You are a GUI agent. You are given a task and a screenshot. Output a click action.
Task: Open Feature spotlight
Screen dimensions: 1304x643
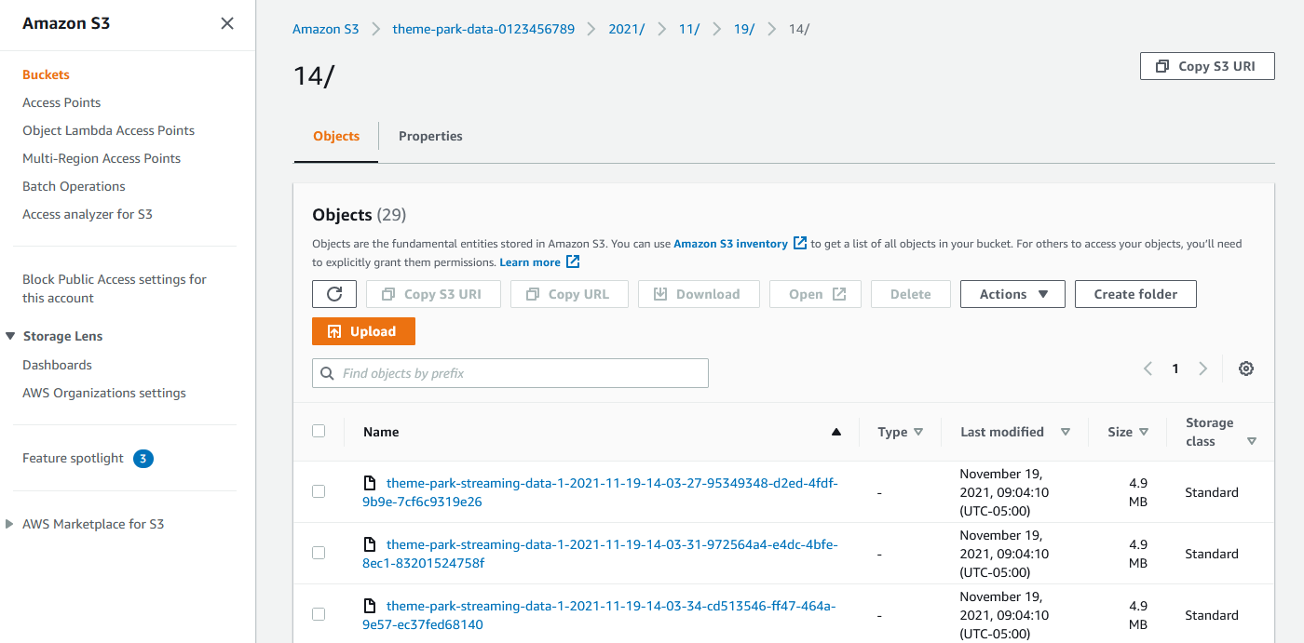point(73,458)
